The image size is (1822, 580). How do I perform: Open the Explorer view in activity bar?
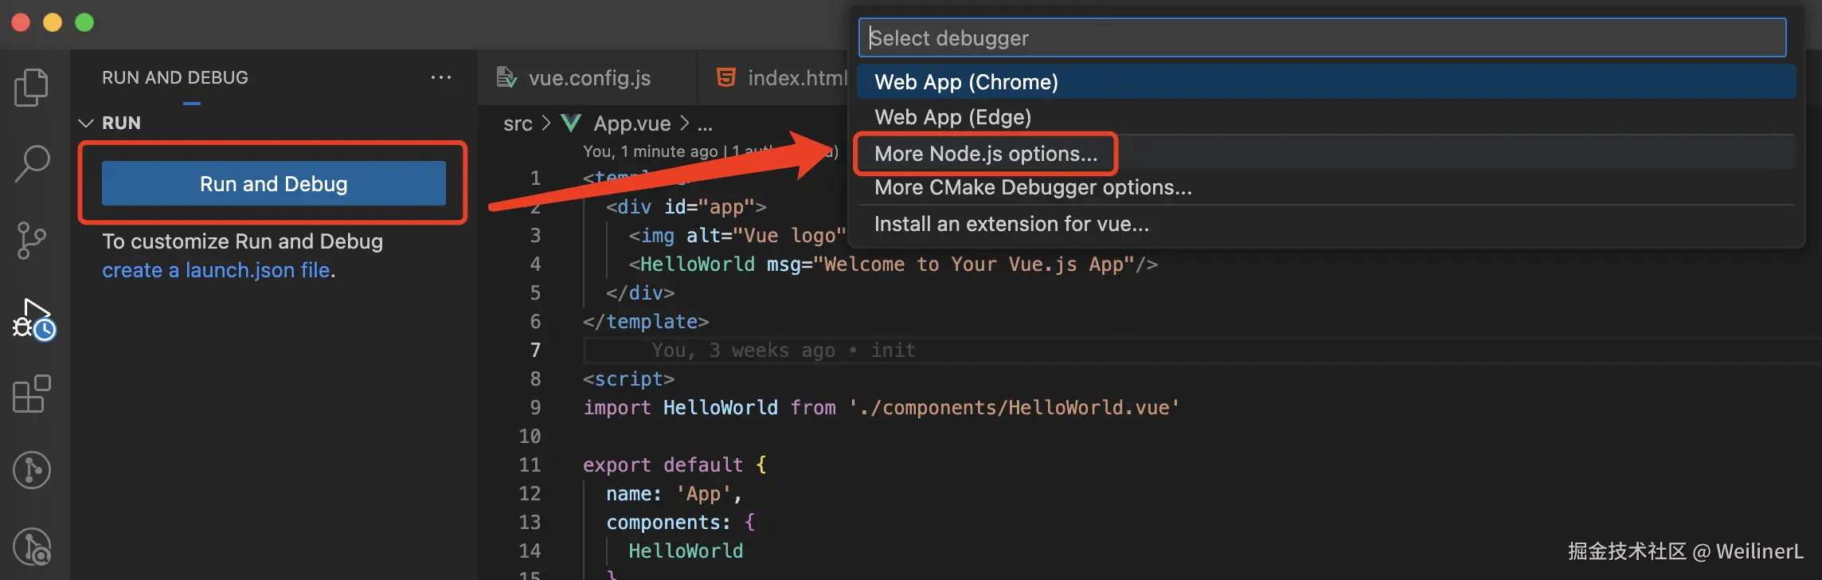coord(32,87)
